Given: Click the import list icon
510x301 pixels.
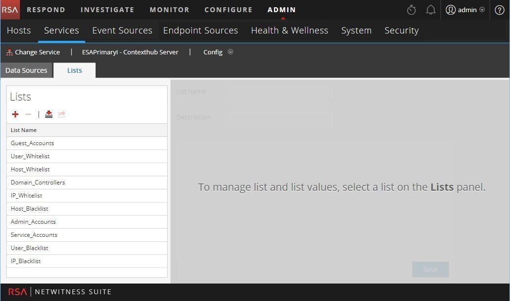Looking at the screenshot, I should coord(49,114).
